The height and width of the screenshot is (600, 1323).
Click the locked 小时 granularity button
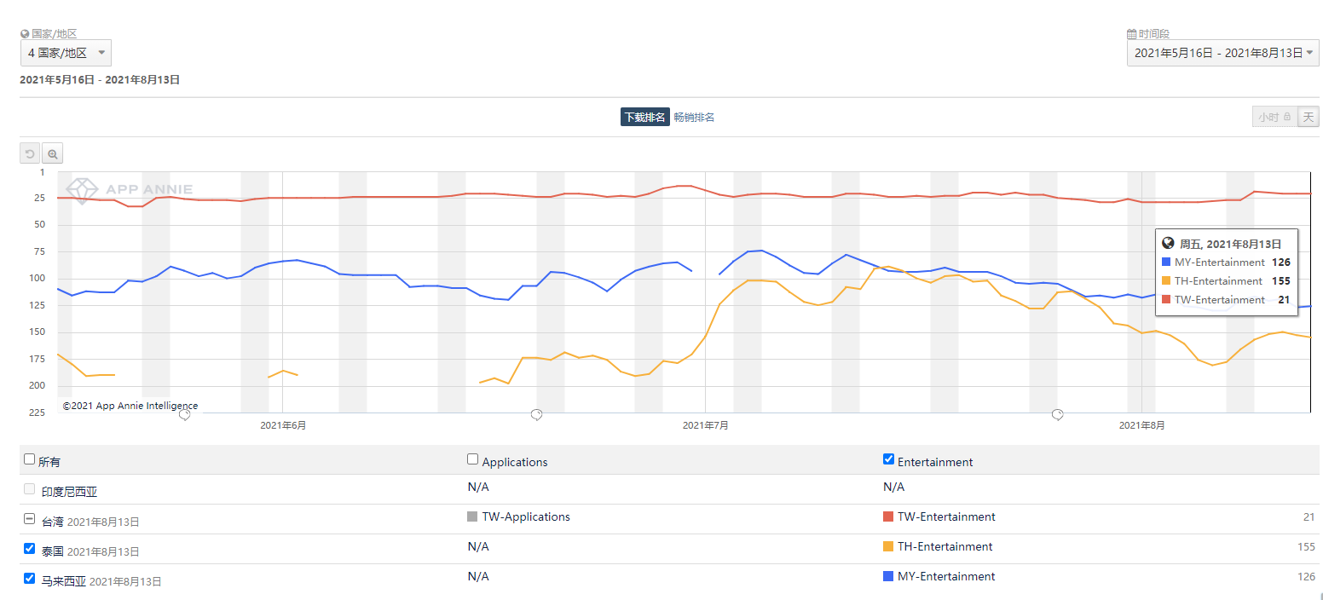[1274, 117]
